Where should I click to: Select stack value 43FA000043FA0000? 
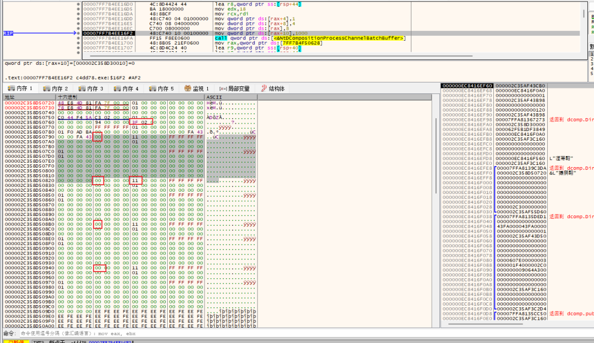[521, 226]
